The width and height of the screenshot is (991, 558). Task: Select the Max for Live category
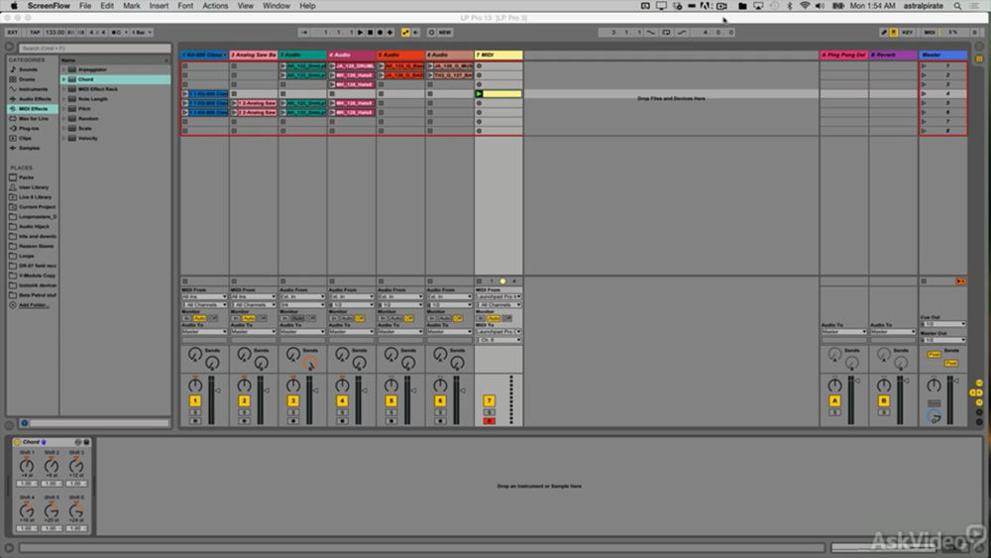[33, 119]
